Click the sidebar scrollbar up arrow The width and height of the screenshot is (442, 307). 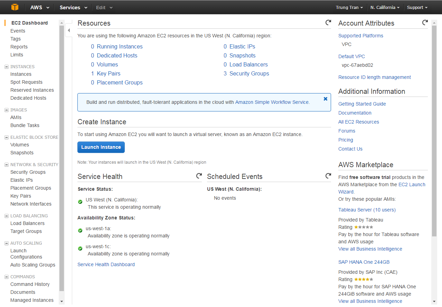point(62,23)
